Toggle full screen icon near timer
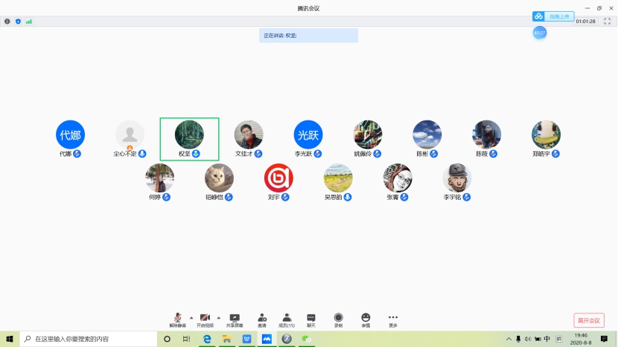The image size is (618, 347). click(607, 22)
